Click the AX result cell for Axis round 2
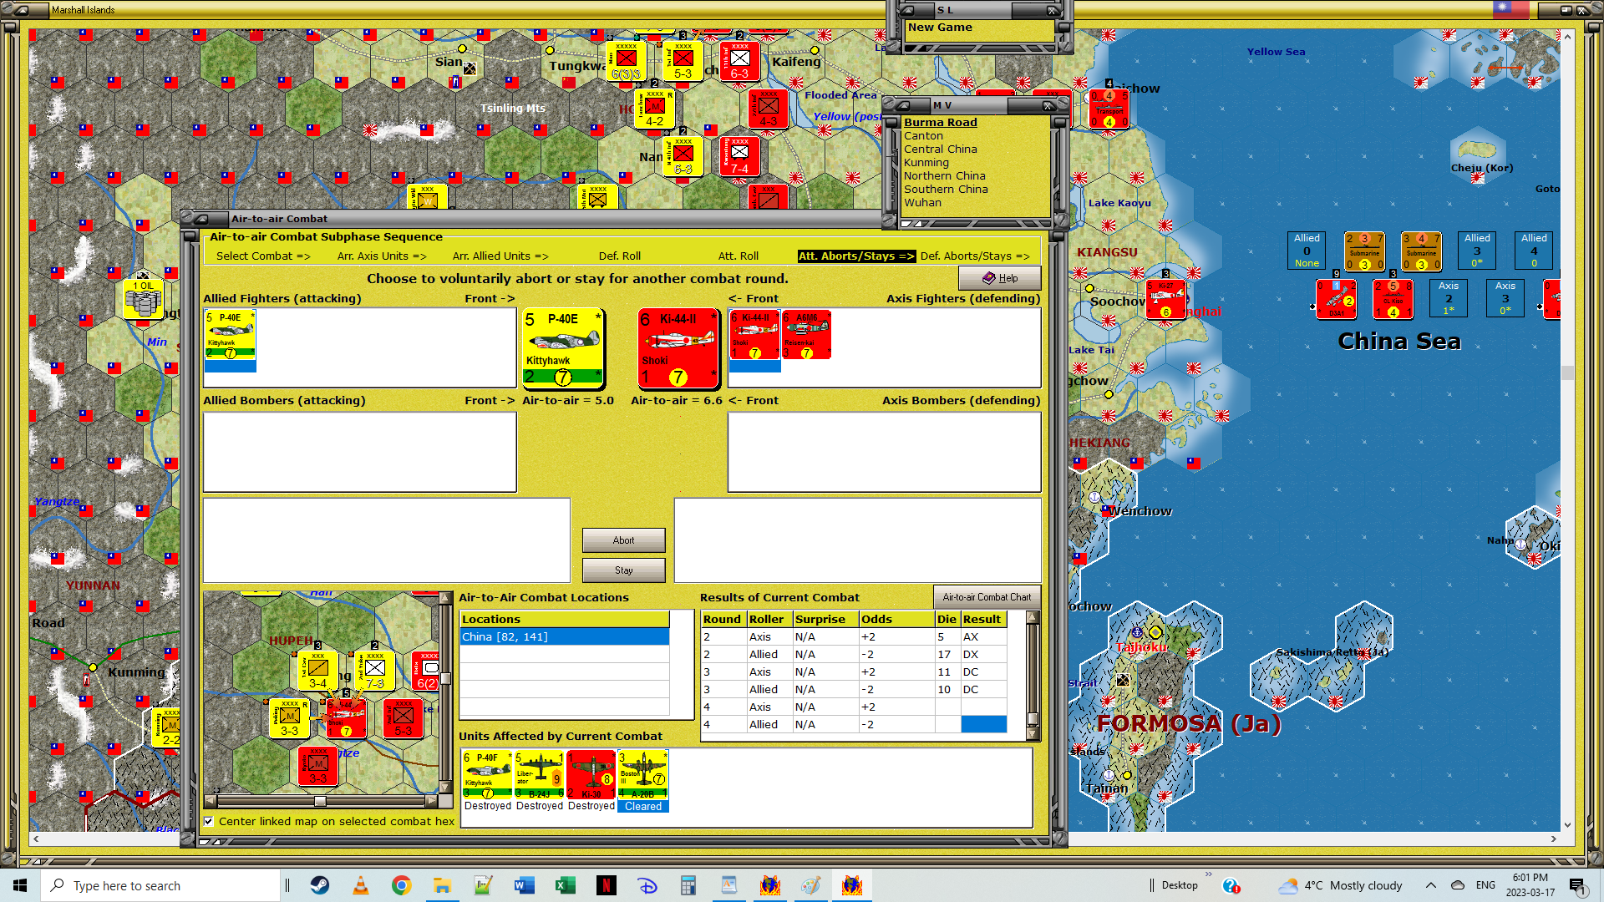 click(983, 637)
